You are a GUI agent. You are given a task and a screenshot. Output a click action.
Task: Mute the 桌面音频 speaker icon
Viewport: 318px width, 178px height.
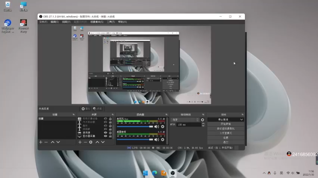[x=157, y=140]
